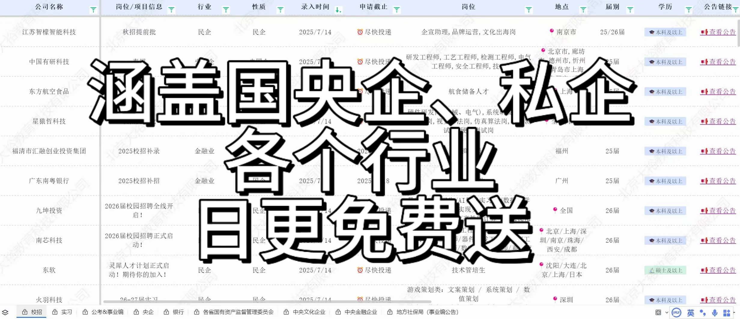The height and width of the screenshot is (319, 740).
Task: Open the filter on the 岗位 column
Action: pos(529,10)
